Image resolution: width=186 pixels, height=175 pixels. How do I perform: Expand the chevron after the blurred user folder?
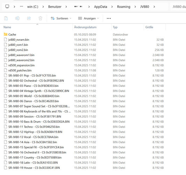89,7
